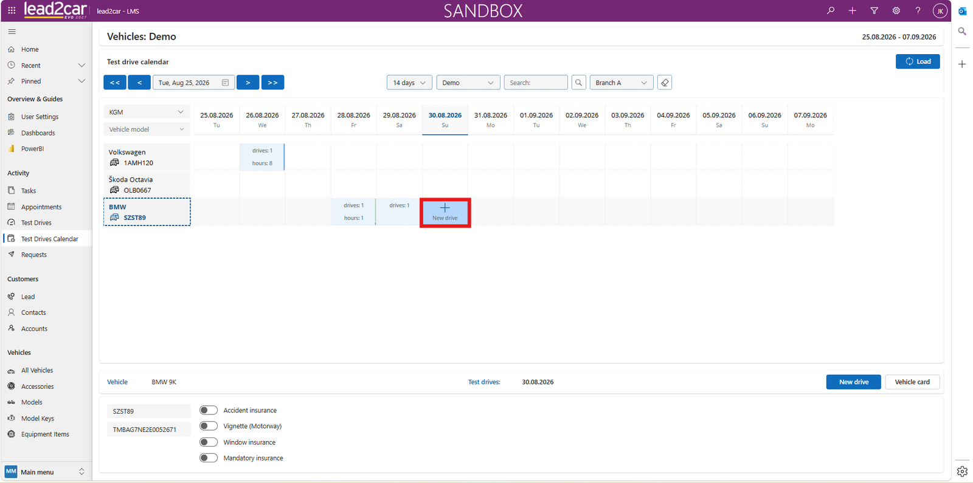Open the Vehicle card
The height and width of the screenshot is (483, 973).
[912, 382]
